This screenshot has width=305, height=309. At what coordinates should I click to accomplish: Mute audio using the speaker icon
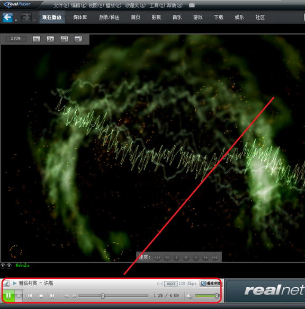click(189, 296)
